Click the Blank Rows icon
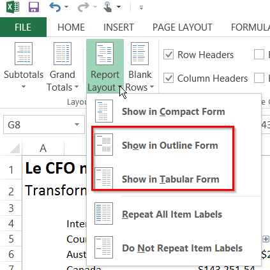The width and height of the screenshot is (270, 270). pyautogui.click(x=140, y=54)
